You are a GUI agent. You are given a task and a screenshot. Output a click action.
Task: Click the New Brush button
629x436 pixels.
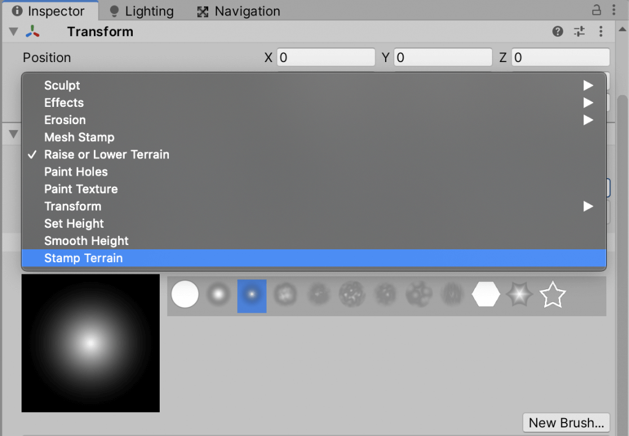566,422
